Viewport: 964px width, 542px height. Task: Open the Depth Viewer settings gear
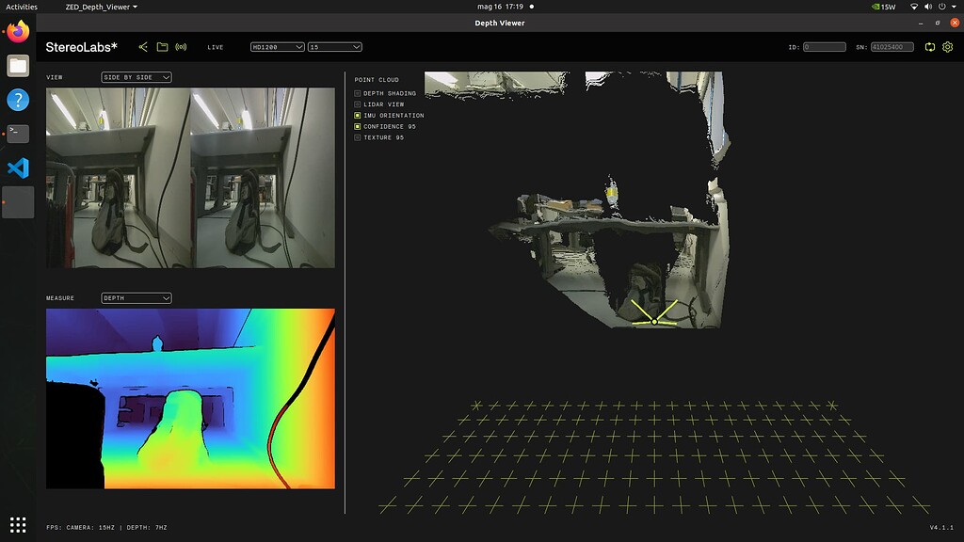coord(949,45)
